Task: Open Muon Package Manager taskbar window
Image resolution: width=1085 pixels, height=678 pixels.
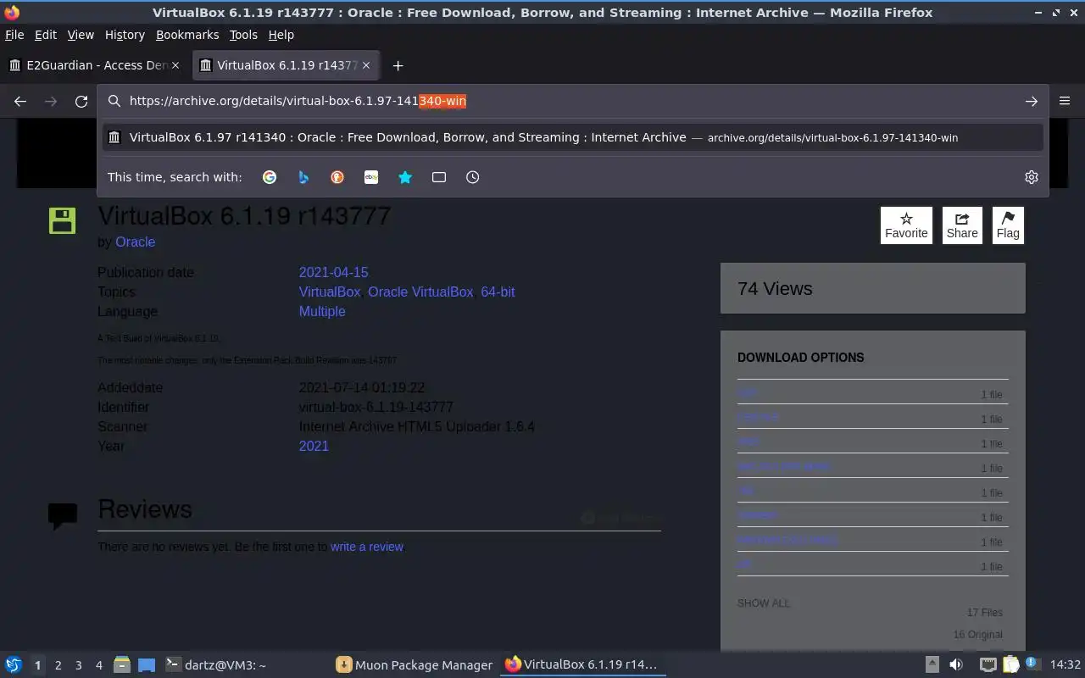Action: [415, 664]
